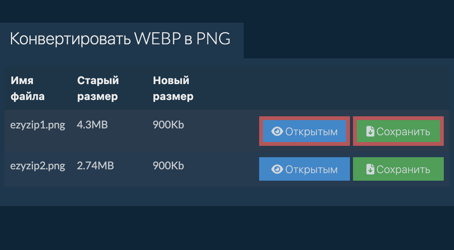Click the download file icon for ezyzip1.png

click(370, 131)
